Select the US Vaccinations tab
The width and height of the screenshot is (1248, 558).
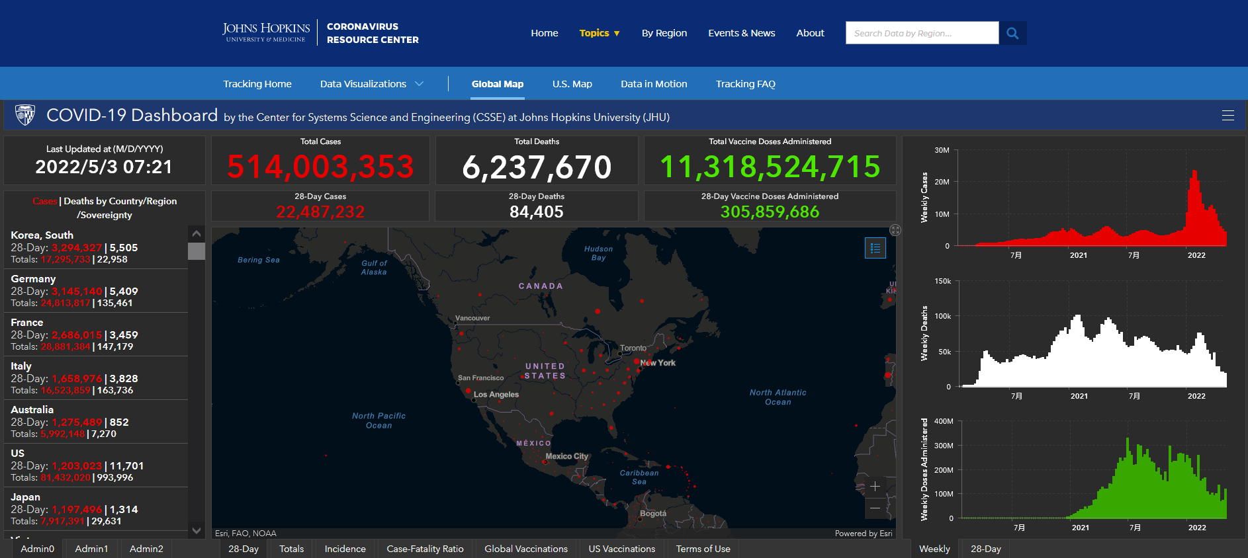pos(622,549)
